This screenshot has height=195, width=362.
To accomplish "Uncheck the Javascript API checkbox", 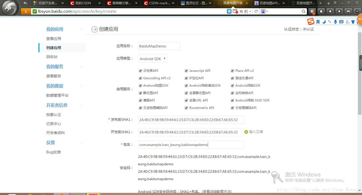I will point(187,71).
